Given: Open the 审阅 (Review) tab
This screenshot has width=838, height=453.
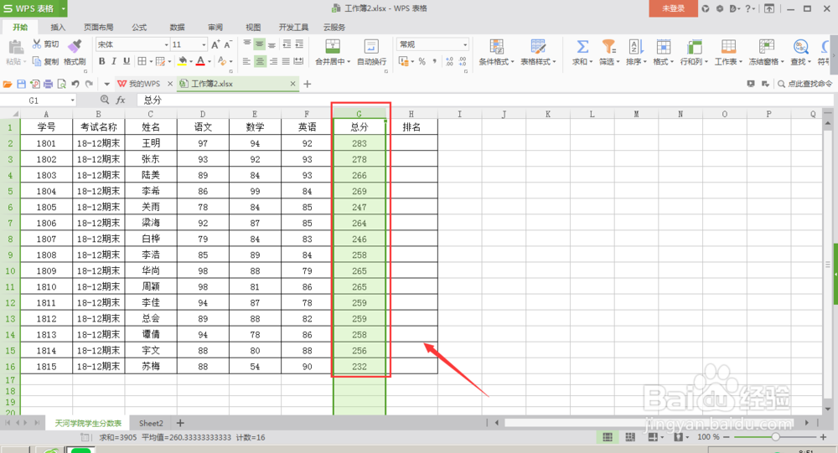Looking at the screenshot, I should point(215,28).
